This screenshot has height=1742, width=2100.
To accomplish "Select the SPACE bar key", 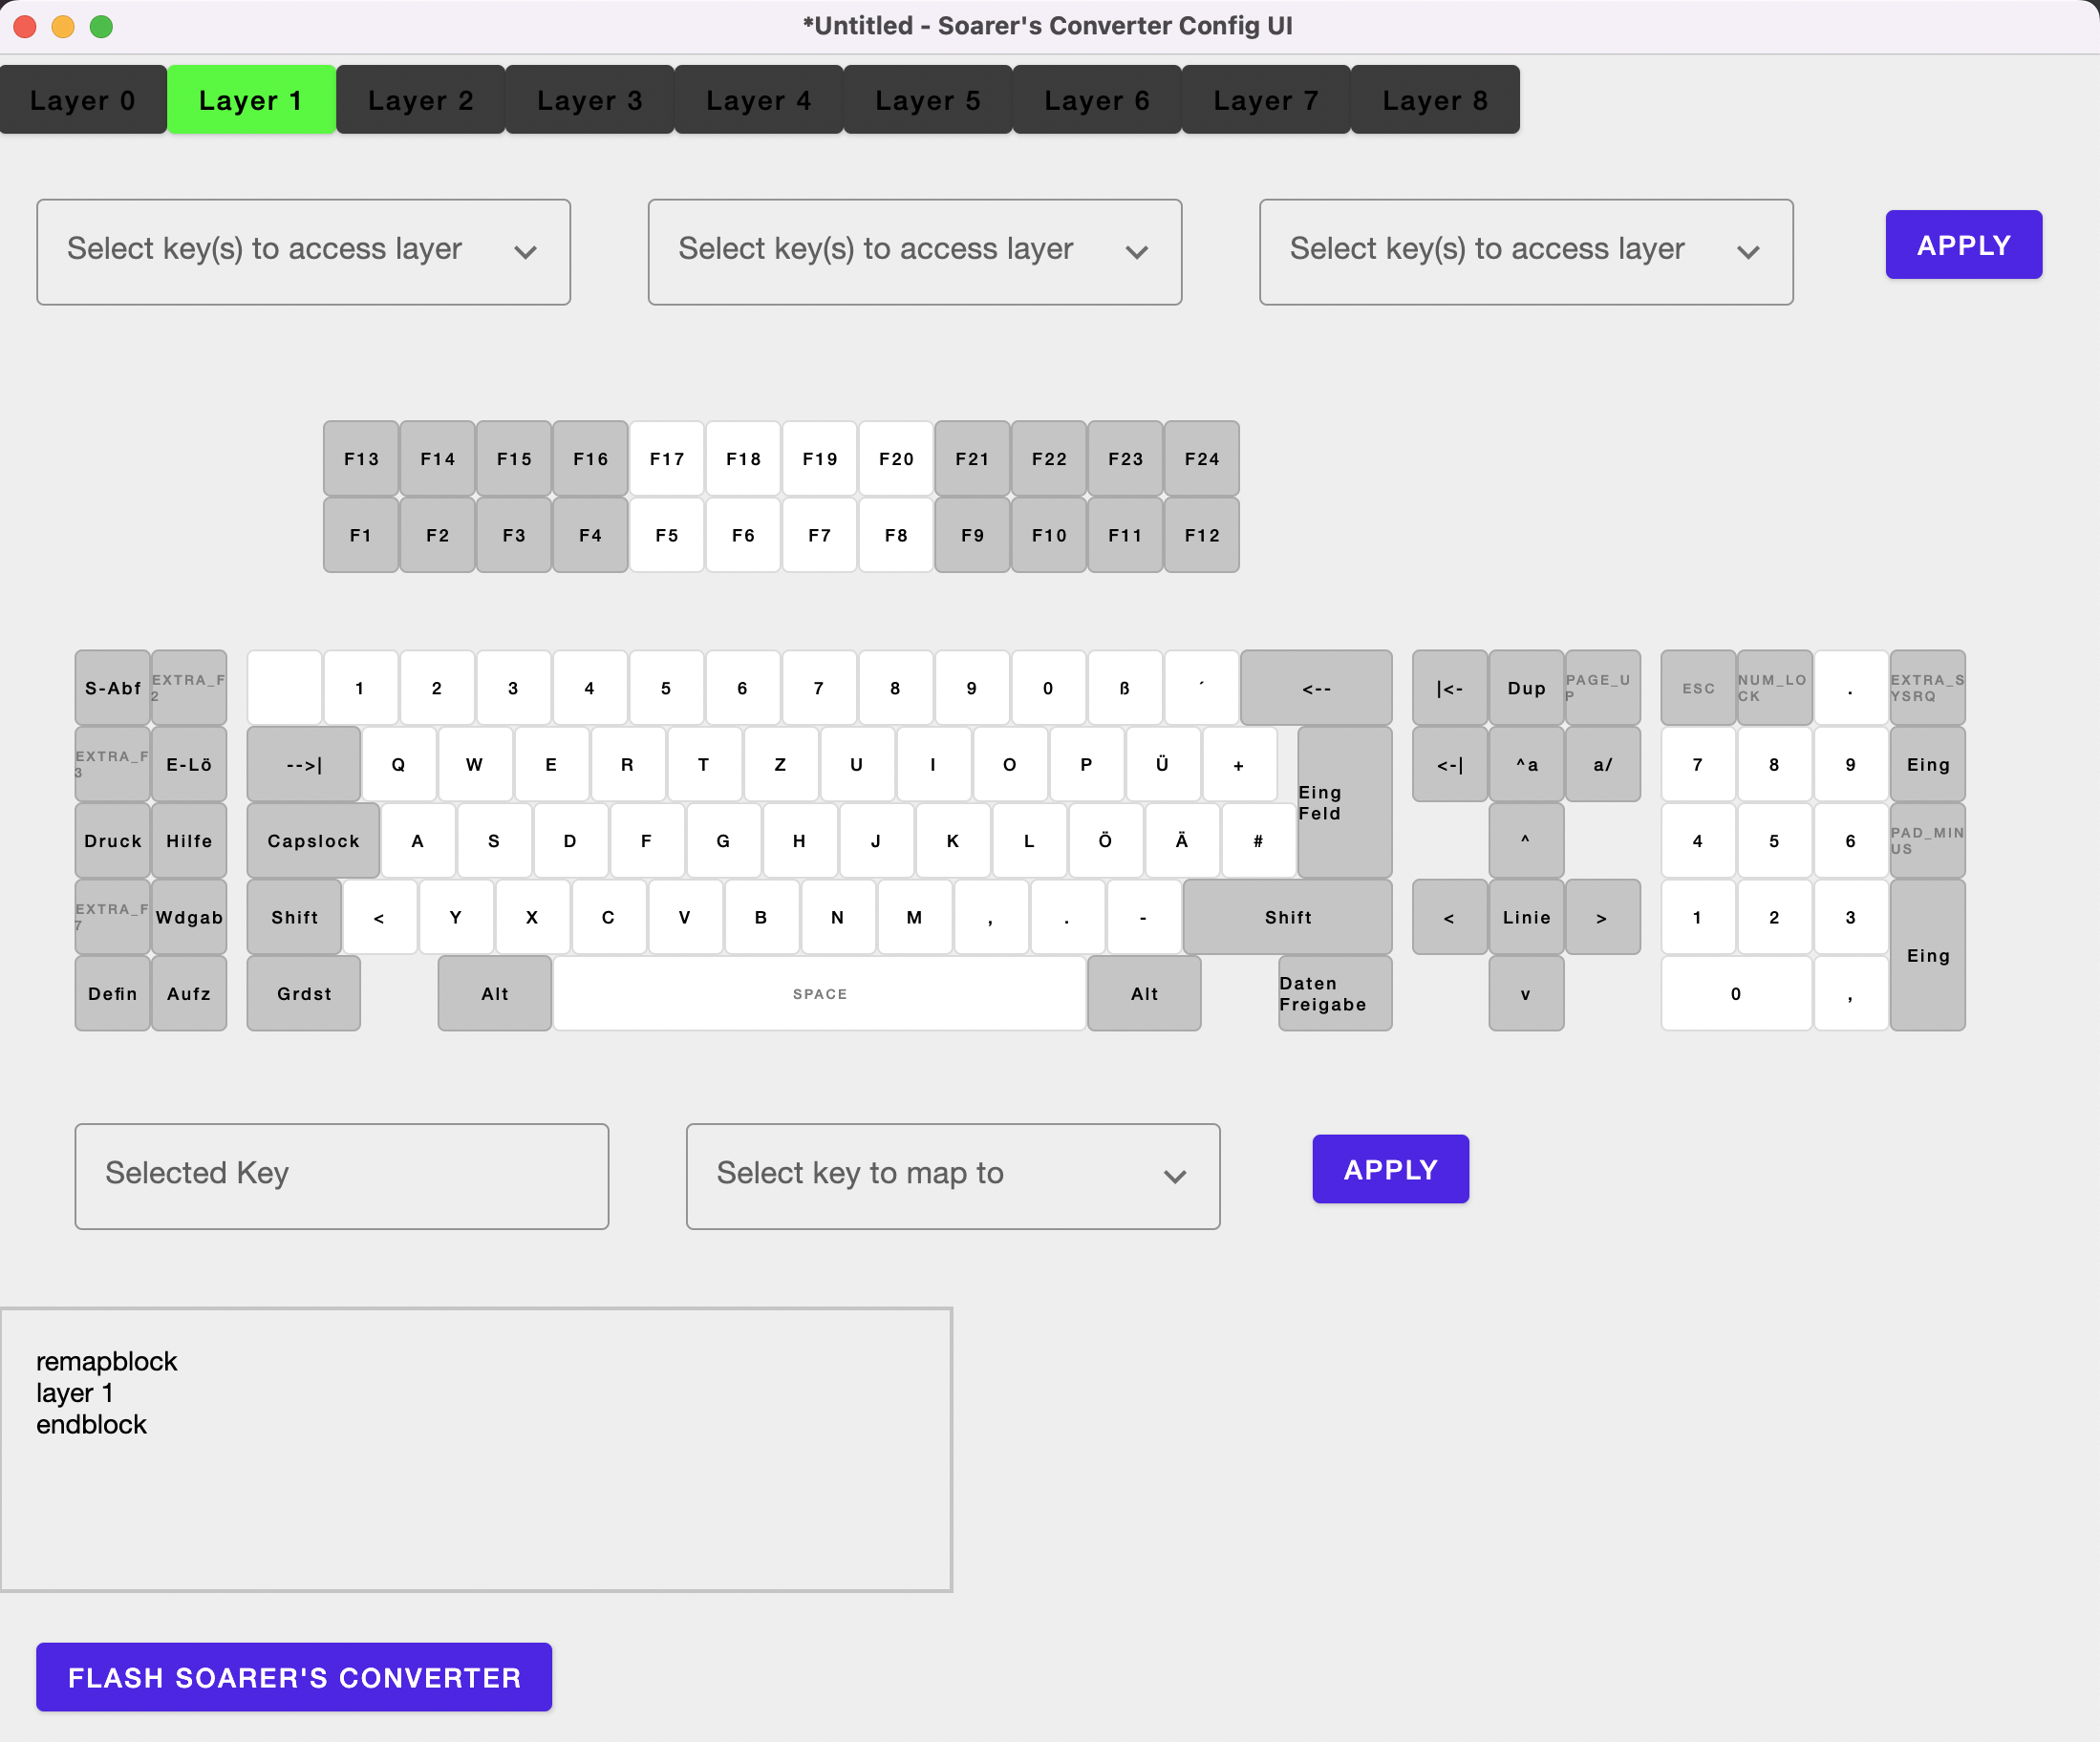I will click(819, 993).
